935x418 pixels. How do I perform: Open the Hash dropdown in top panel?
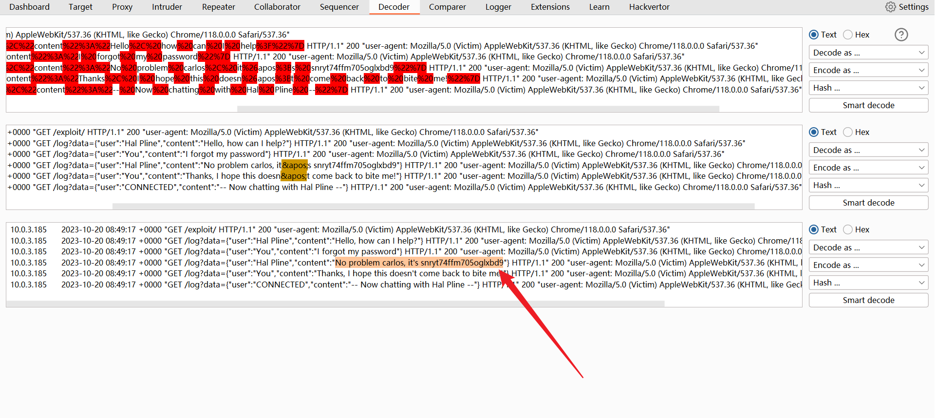point(868,88)
